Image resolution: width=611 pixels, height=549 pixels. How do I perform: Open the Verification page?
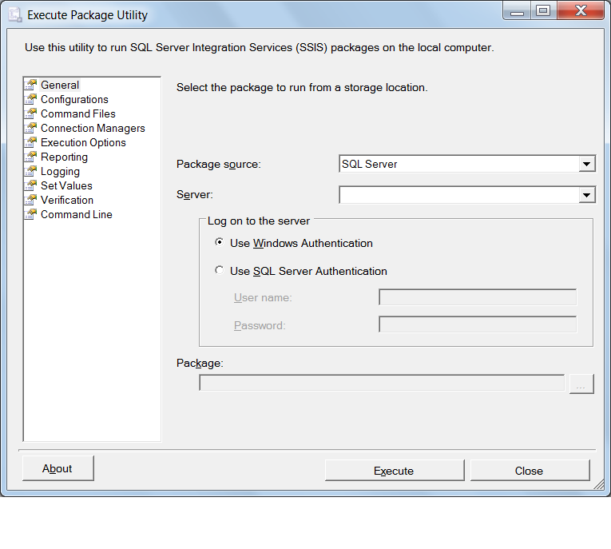point(67,201)
